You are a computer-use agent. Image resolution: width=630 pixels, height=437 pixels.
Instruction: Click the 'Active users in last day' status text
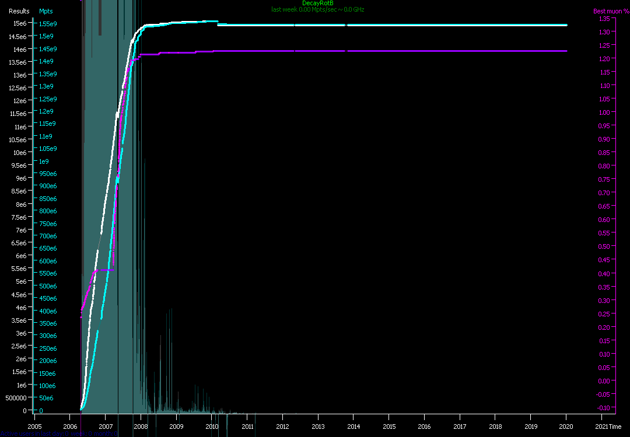tap(58, 434)
